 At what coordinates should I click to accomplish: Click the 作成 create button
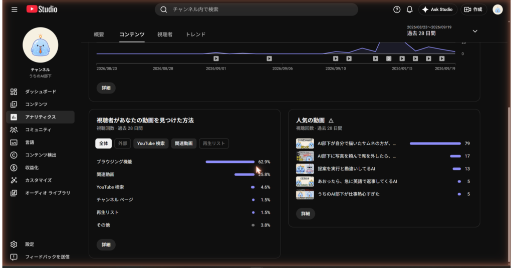point(473,9)
